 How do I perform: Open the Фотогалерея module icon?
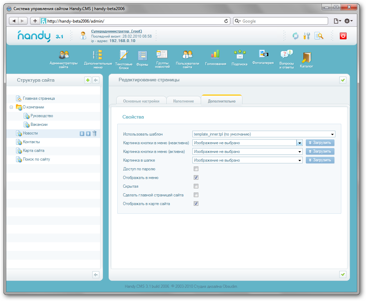[x=263, y=54]
